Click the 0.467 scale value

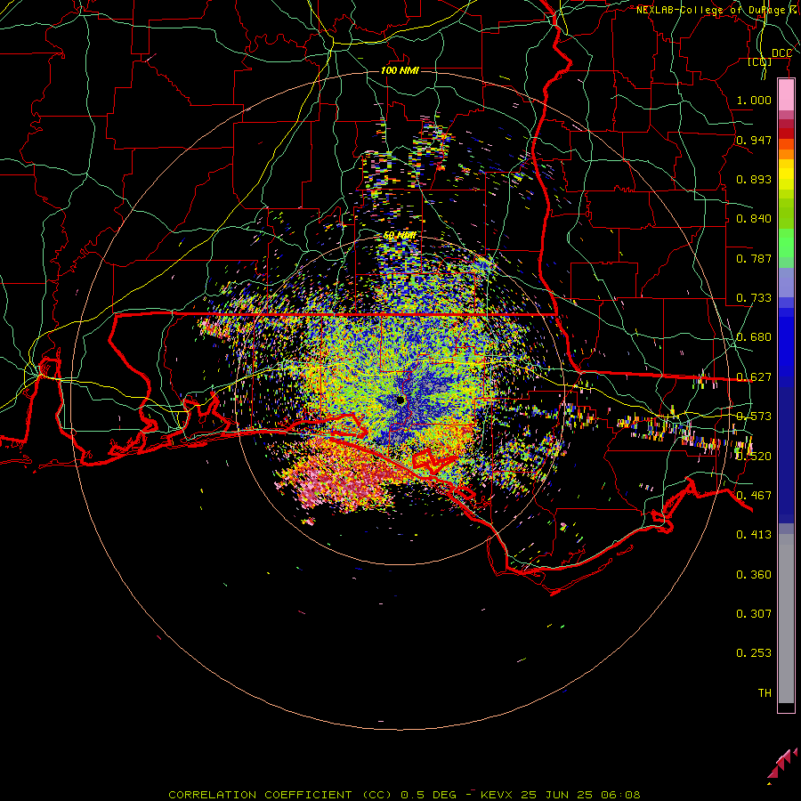[754, 496]
